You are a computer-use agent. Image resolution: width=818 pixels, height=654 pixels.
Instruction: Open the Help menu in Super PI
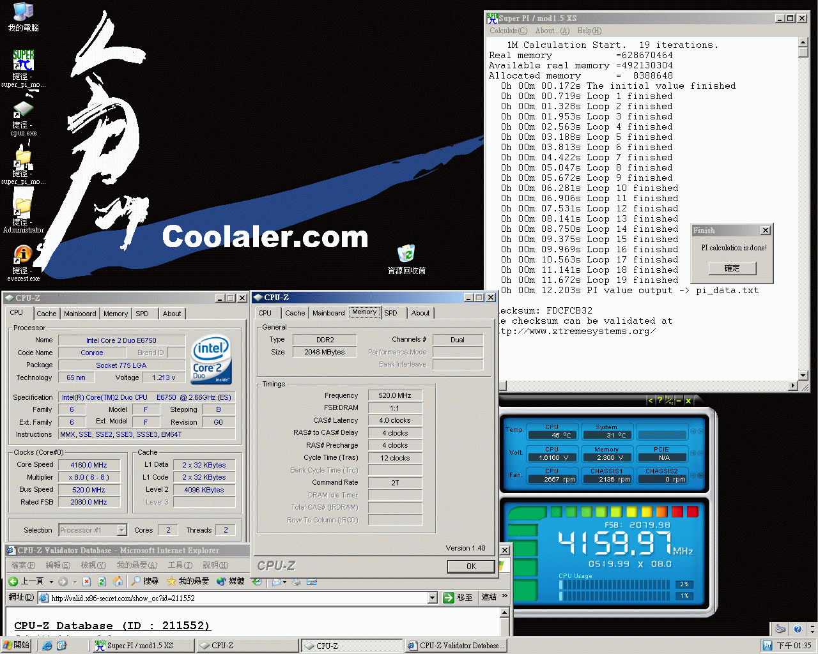(x=589, y=31)
